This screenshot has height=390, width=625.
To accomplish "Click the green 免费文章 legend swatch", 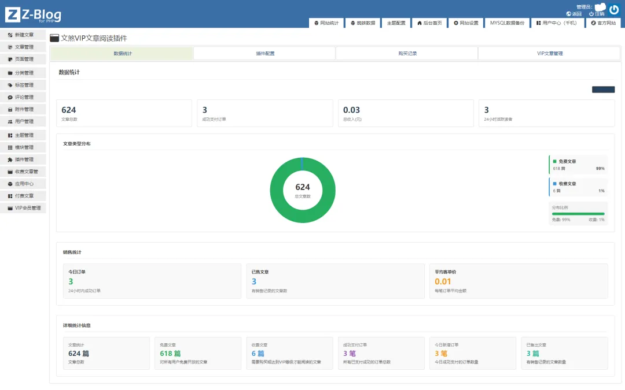I will pos(554,162).
